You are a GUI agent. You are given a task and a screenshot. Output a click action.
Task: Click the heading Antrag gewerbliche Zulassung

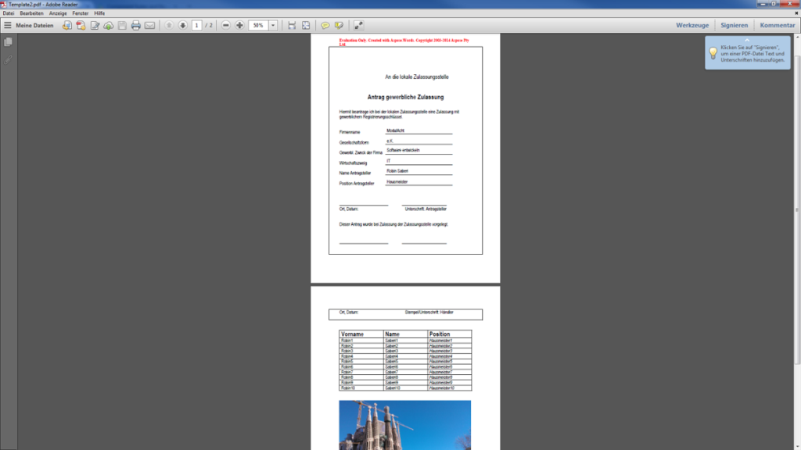406,97
